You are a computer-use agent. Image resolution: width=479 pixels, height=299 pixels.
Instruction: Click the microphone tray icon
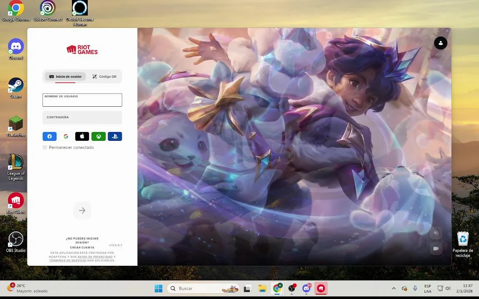click(415, 288)
